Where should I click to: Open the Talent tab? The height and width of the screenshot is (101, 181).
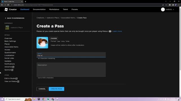(x=65, y=9)
